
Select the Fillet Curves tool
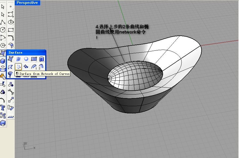[11, 37]
